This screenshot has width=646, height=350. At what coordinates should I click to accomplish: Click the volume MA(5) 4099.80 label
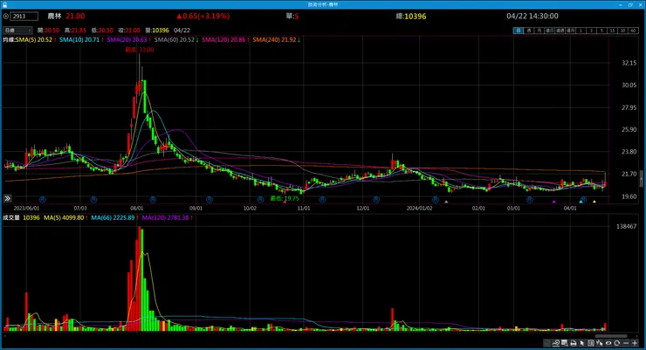(x=65, y=217)
